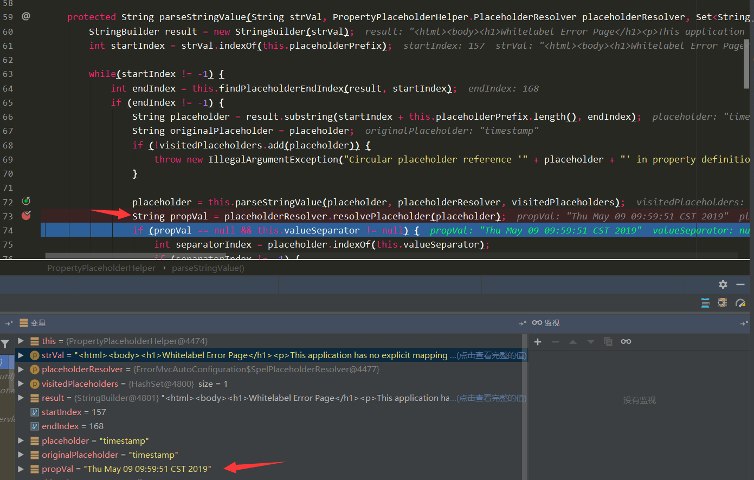Duplicate the watch with copy icon
Screen dimensions: 754x480
click(608, 341)
